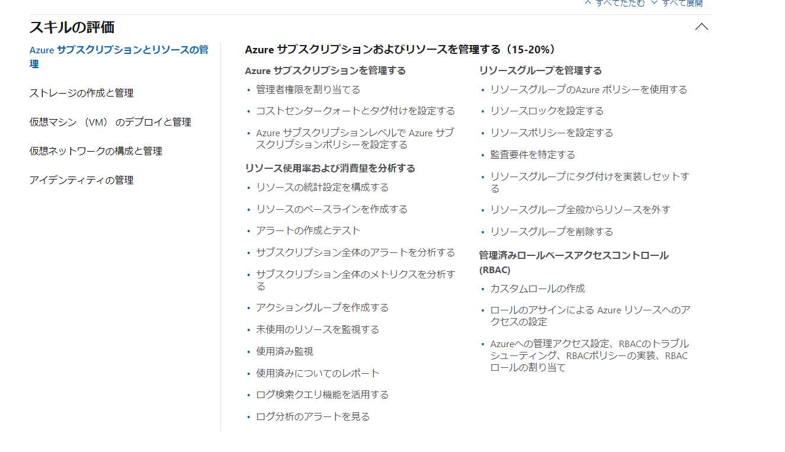Select the Azure サブスクリプションとリソースの管理 tab

[118, 57]
